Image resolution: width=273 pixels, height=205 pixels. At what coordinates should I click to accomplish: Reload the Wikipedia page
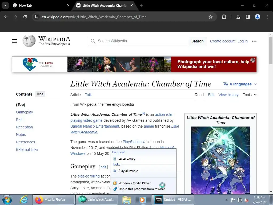pos(25,17)
